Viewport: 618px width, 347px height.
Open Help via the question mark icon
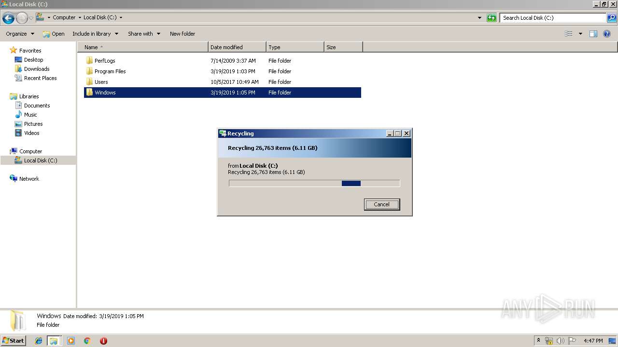coord(607,34)
